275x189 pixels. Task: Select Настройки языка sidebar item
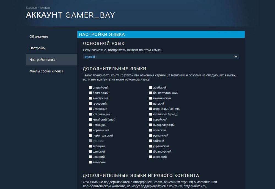(42, 59)
